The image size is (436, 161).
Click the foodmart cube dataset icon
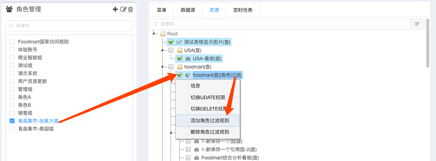[188, 75]
